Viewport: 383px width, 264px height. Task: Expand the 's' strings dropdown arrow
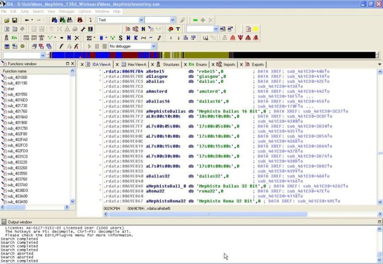pyautogui.click(x=55, y=38)
